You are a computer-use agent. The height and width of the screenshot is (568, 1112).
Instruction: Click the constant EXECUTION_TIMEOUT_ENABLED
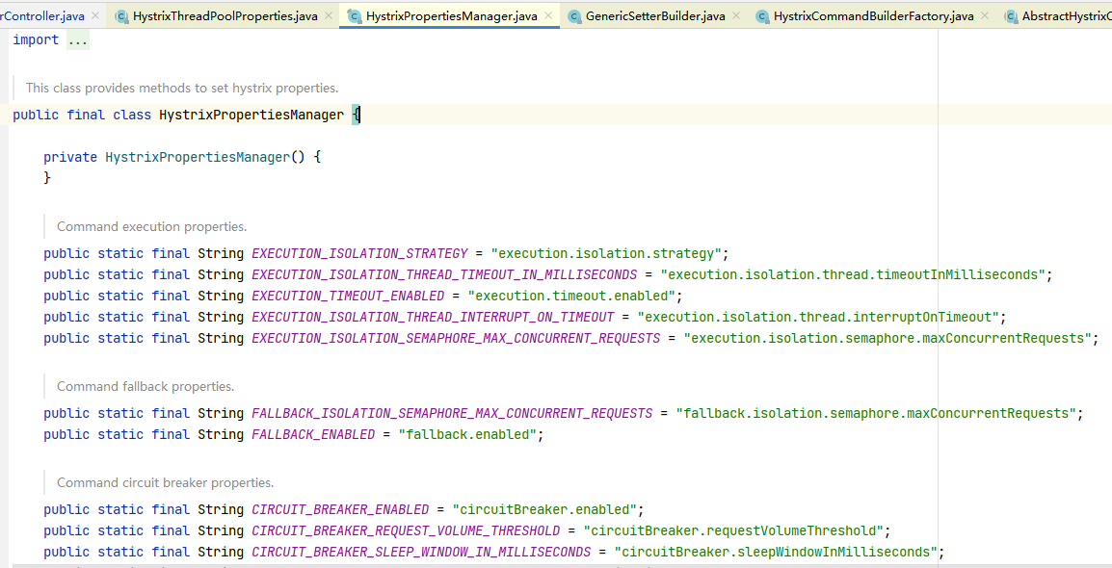pyautogui.click(x=348, y=297)
